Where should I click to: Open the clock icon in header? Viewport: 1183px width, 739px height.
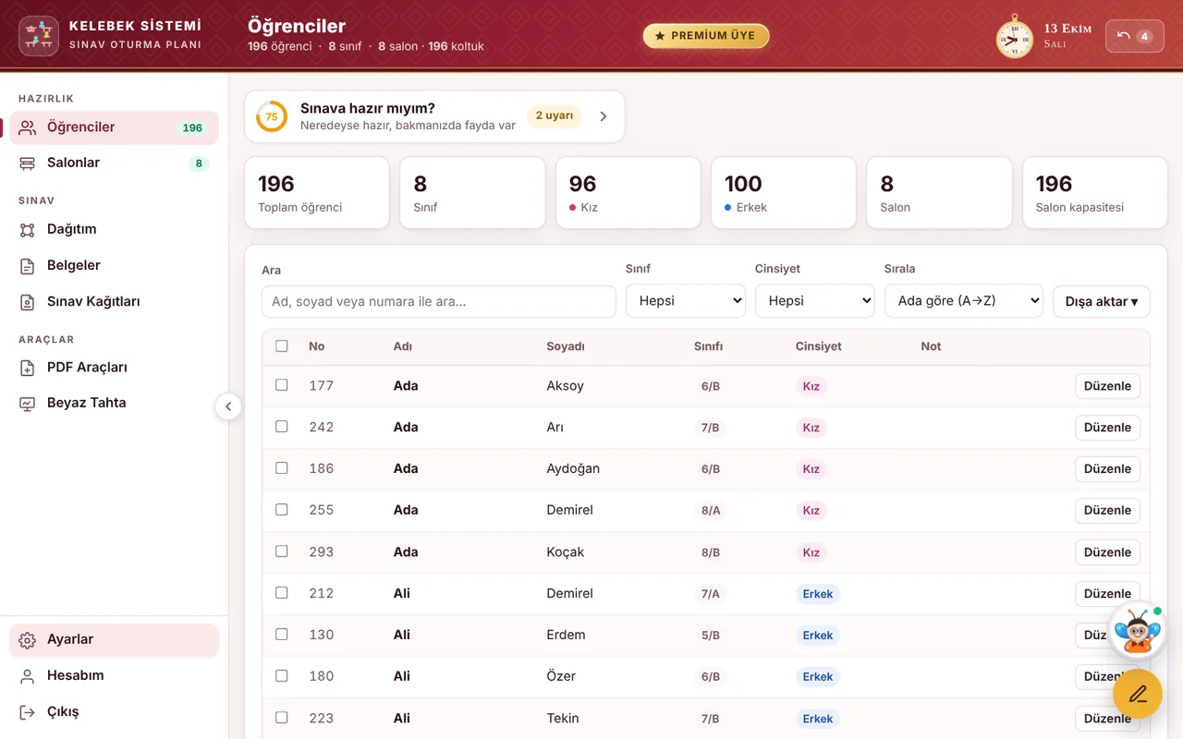pos(1014,37)
